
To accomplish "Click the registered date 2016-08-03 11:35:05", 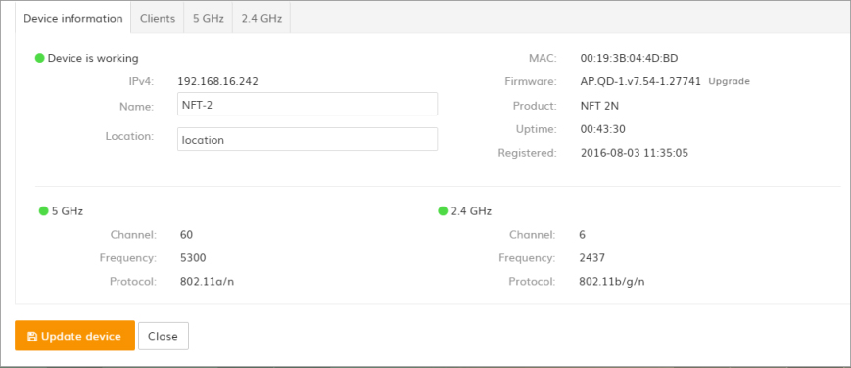I will pos(635,153).
